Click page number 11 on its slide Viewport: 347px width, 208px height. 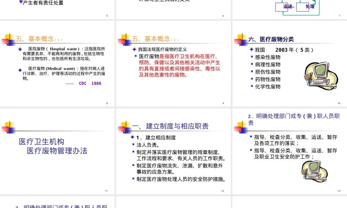[x=106, y=191]
